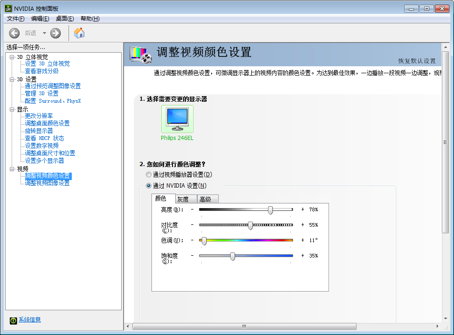Image resolution: width=454 pixels, height=335 pixels.
Task: Open back history dropdown arrow
Action: [x=44, y=33]
